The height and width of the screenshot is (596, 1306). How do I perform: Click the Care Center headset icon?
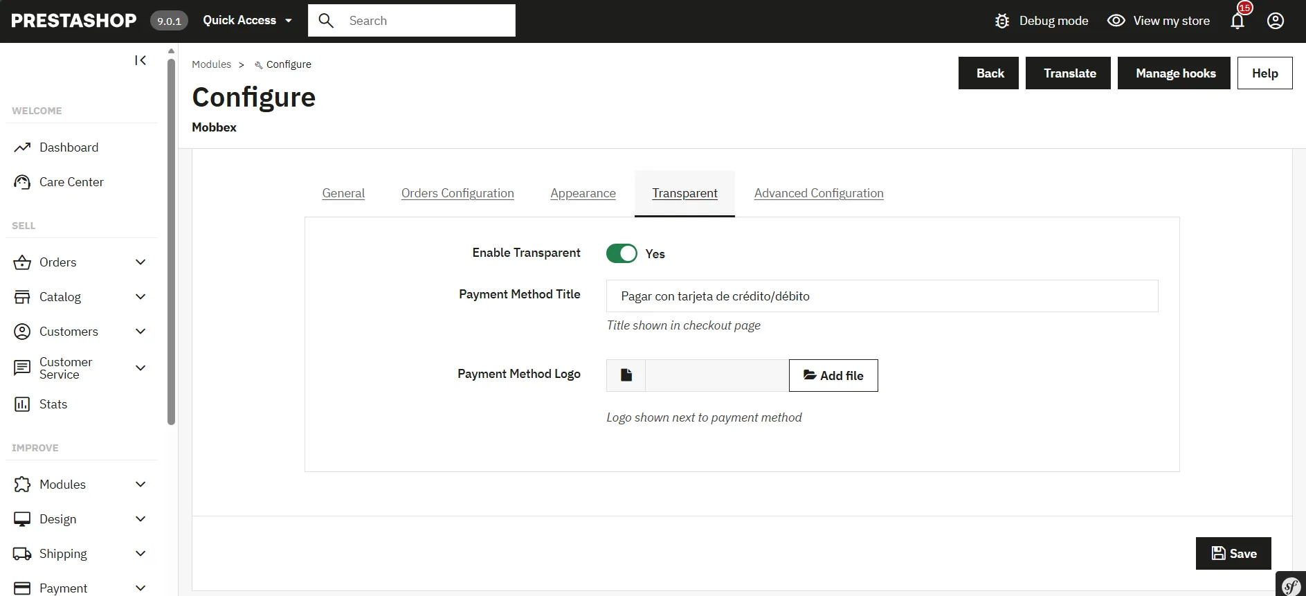22,182
